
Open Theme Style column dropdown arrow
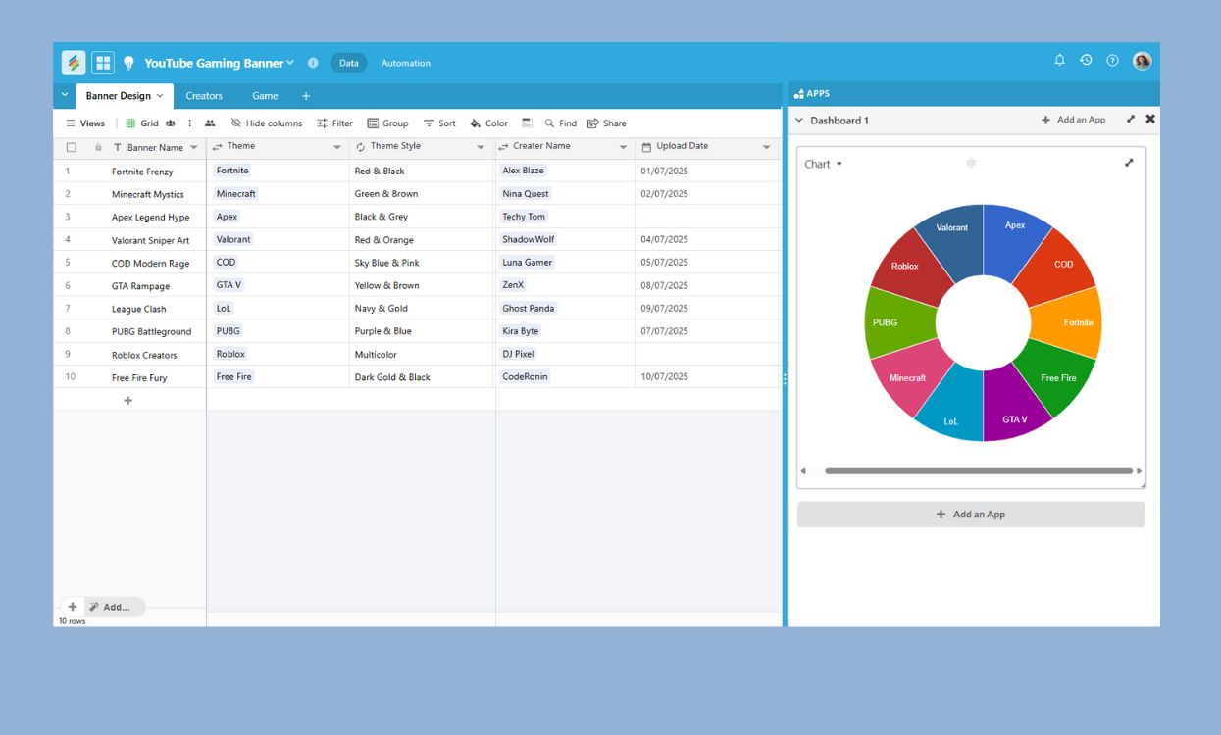(481, 148)
